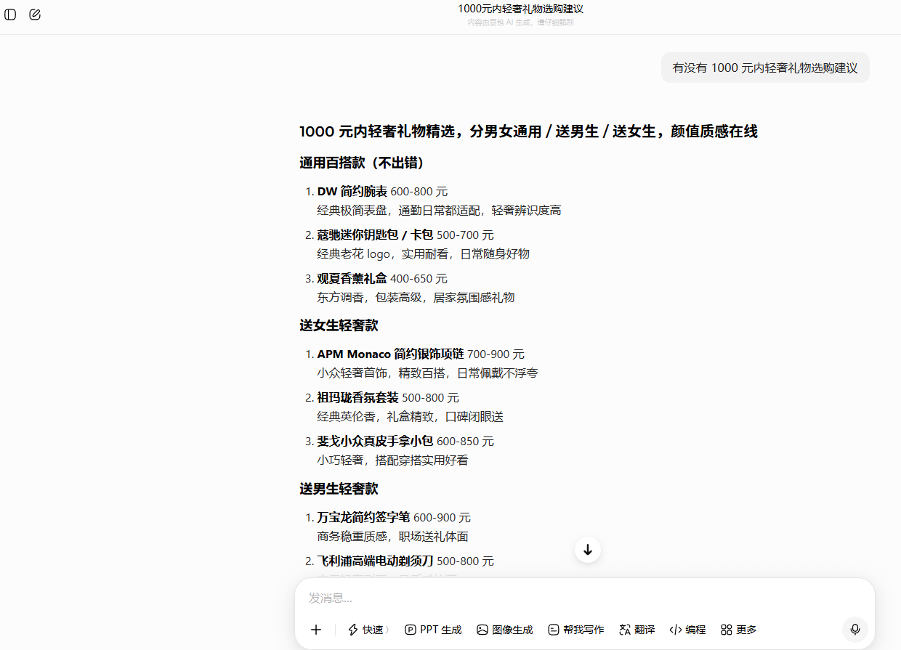Image resolution: width=901 pixels, height=650 pixels.
Task: Click heading 送女生轻奢款
Action: pos(339,325)
